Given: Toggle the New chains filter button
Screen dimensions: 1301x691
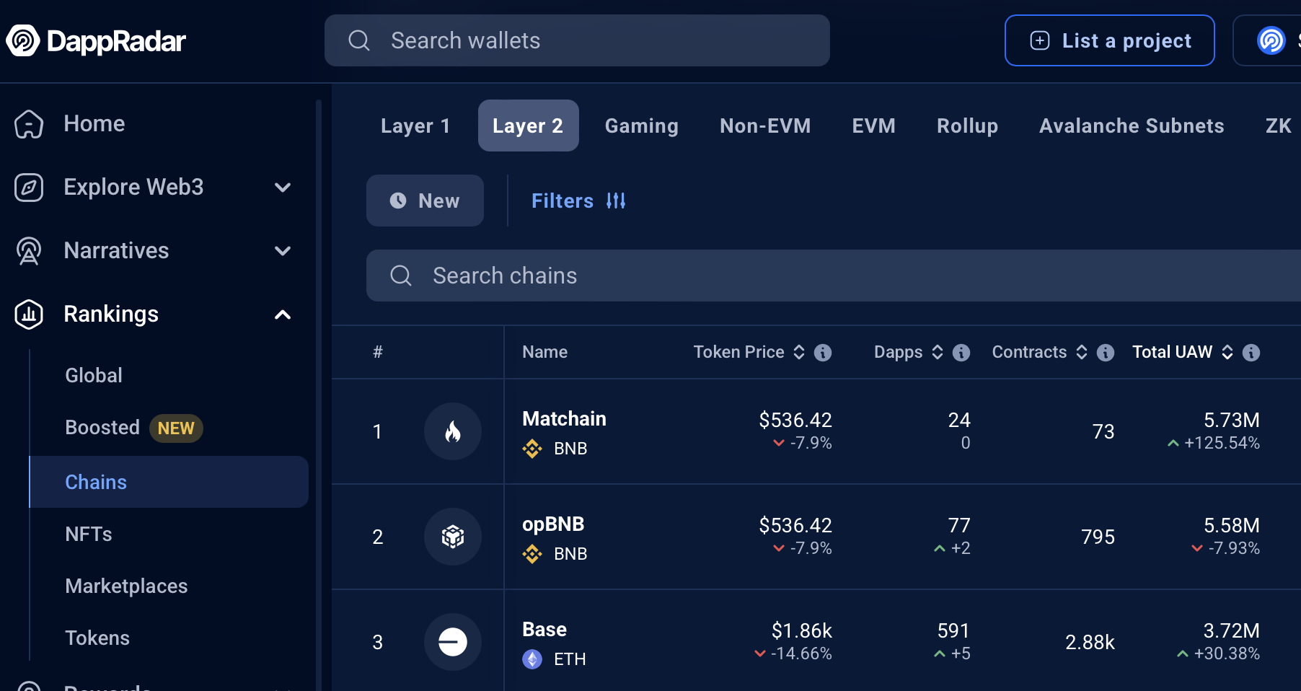Looking at the screenshot, I should [x=425, y=201].
